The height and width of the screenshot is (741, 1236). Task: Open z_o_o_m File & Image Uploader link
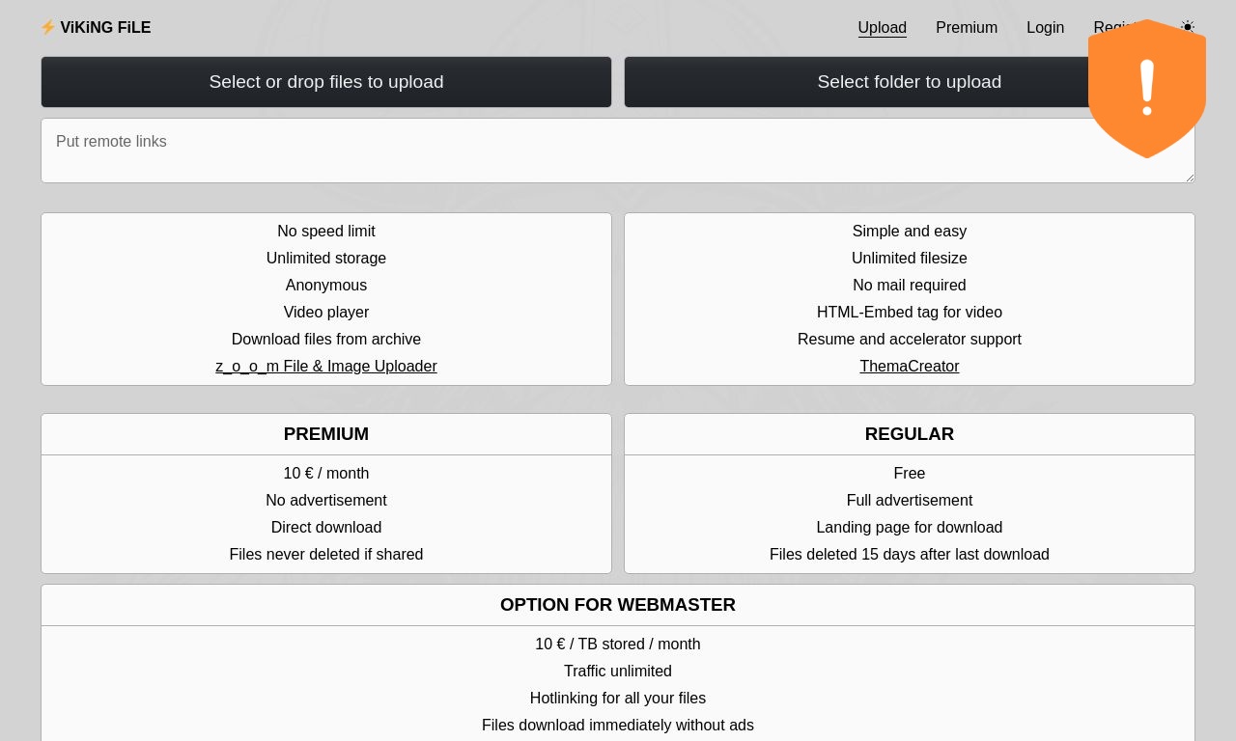[326, 367]
